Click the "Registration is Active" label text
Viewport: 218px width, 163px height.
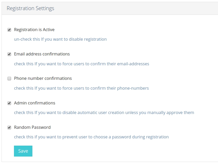[x=34, y=30]
